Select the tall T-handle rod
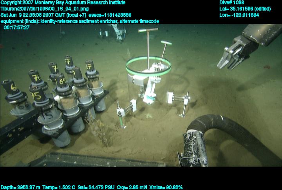This screenshot has height=190, width=282. 148,47
